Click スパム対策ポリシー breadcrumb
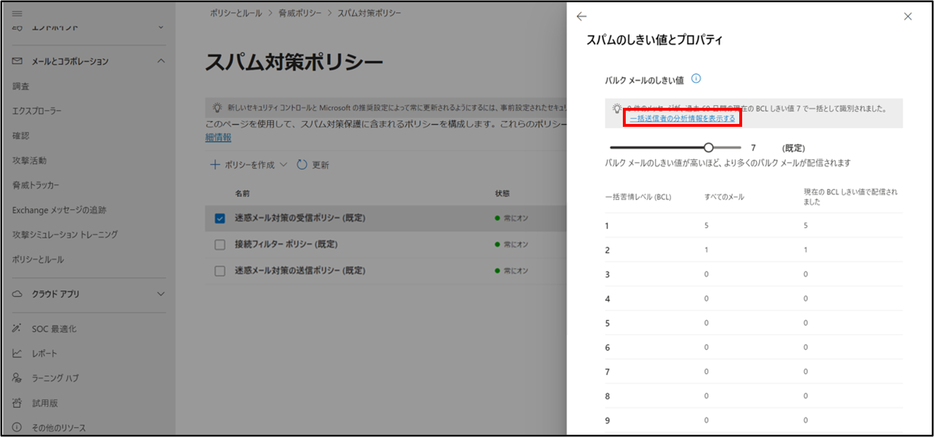 pos(369,13)
